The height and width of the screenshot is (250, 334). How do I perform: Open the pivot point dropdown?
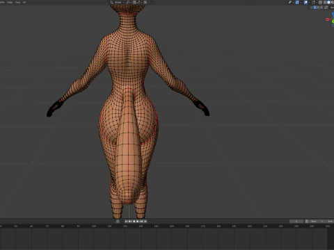129,2
